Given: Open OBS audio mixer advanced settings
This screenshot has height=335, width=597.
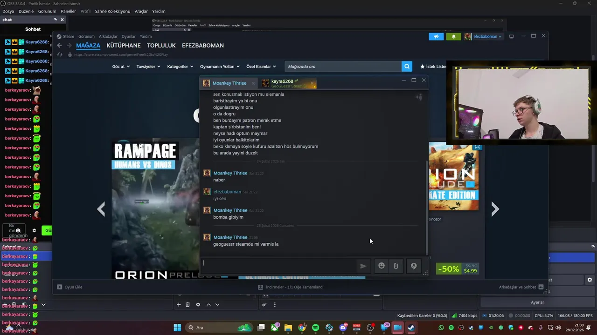Looking at the screenshot, I should [264, 305].
